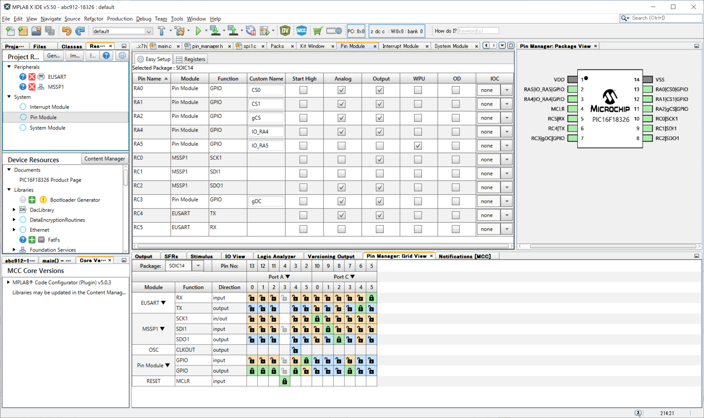Open IOC dropdown for RC5
The width and height of the screenshot is (704, 418).
pyautogui.click(x=507, y=229)
